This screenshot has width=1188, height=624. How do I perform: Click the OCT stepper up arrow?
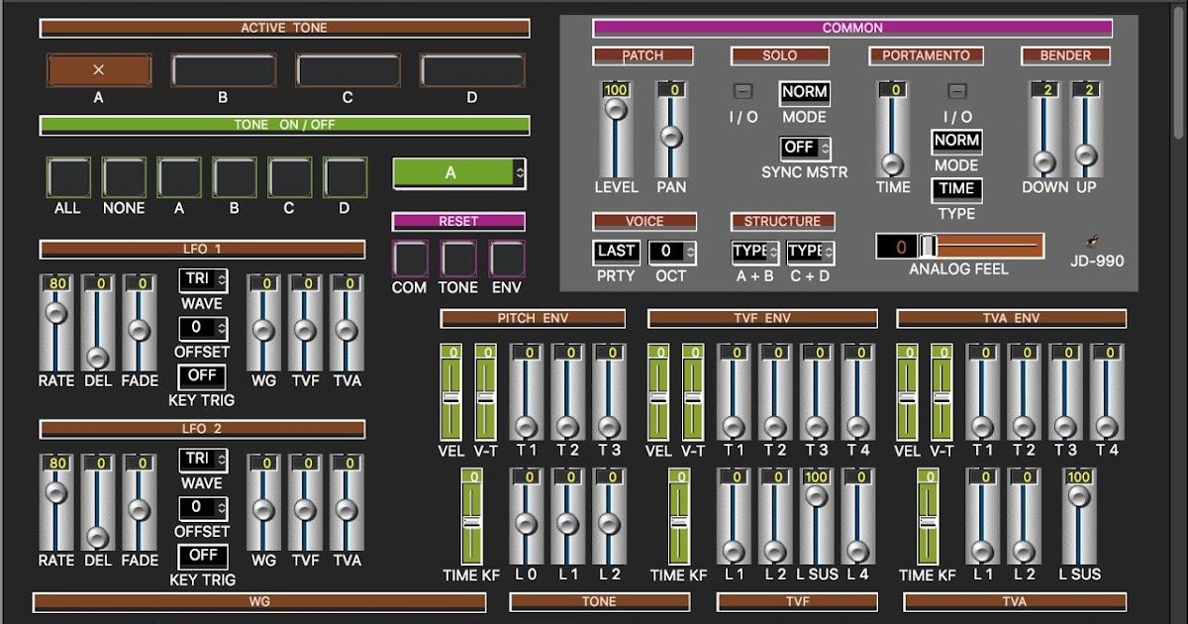[692, 248]
